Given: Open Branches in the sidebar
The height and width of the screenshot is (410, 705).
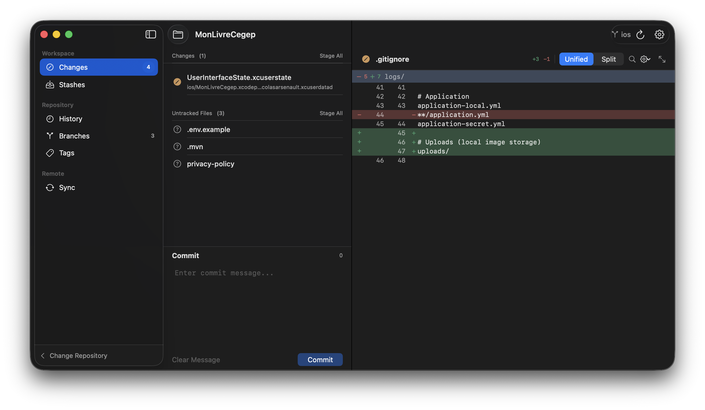Looking at the screenshot, I should tap(99, 136).
